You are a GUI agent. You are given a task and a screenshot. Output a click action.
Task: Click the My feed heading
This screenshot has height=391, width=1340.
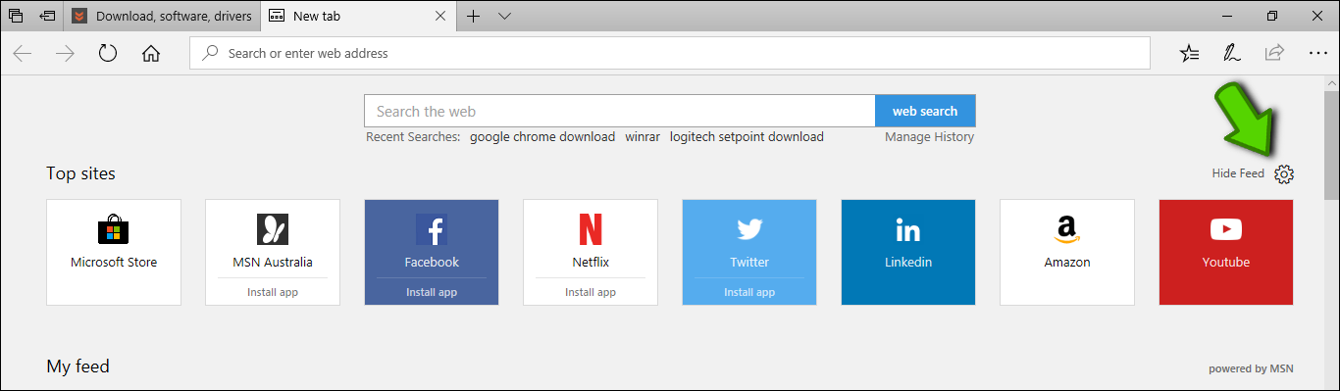(77, 367)
